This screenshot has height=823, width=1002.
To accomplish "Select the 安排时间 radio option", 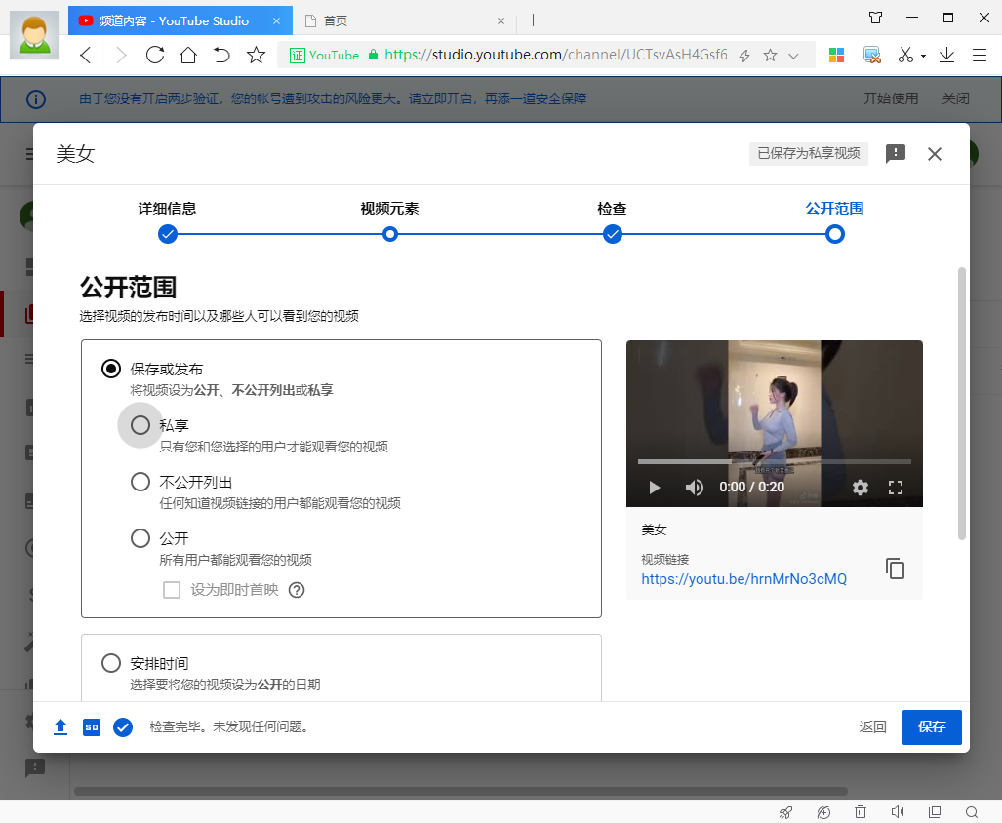I will pos(111,663).
